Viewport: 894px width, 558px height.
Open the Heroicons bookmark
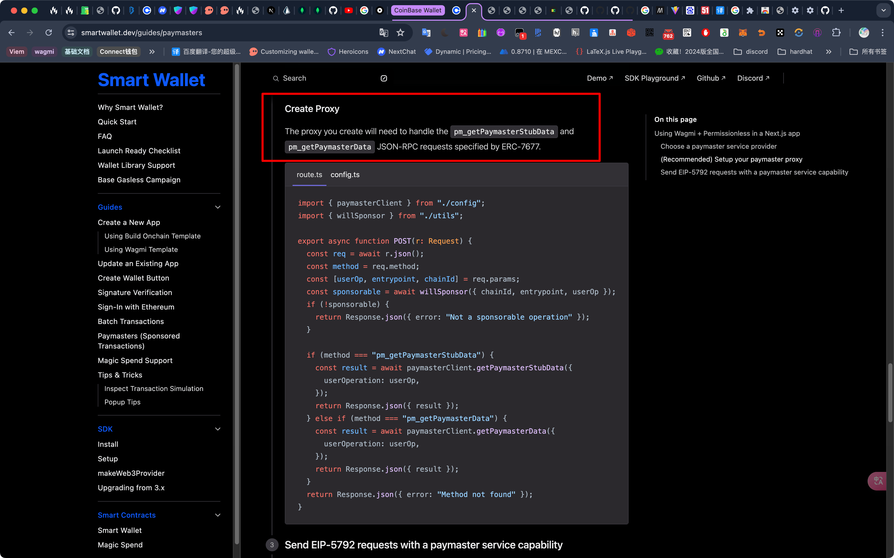click(348, 52)
